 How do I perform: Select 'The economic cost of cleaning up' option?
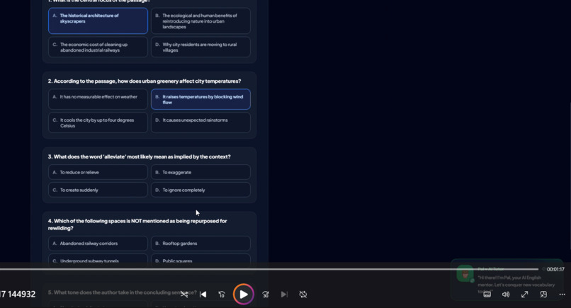98,47
